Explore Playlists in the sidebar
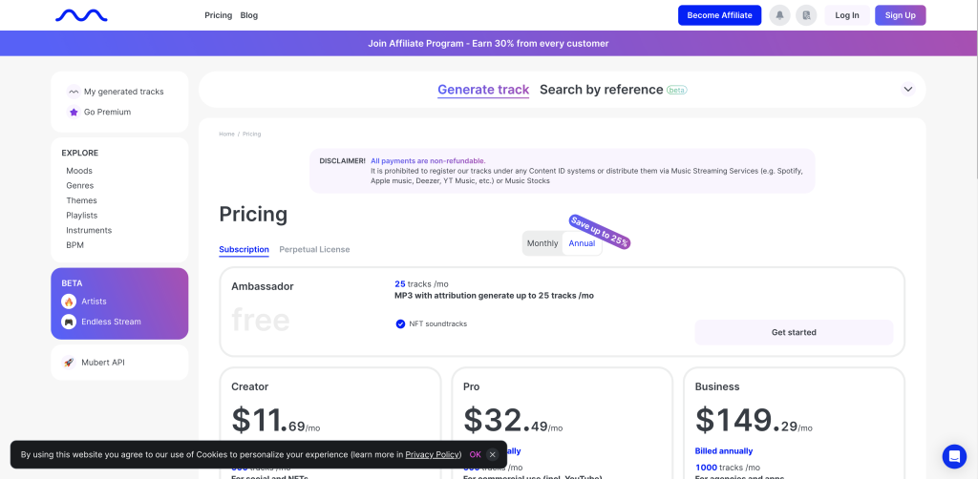The image size is (978, 479). tap(82, 216)
